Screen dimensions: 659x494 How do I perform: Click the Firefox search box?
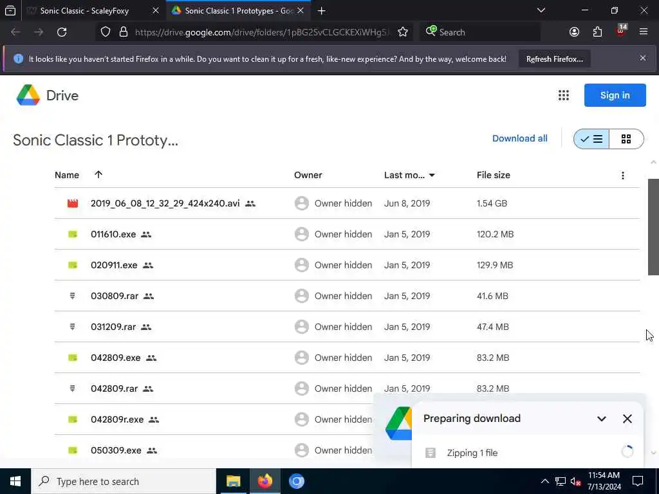coord(479,32)
